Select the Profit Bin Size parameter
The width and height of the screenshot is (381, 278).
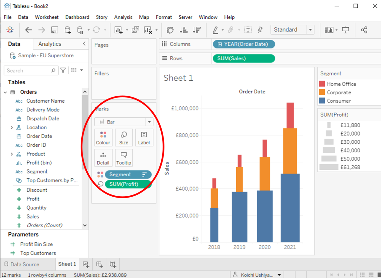pos(37,244)
